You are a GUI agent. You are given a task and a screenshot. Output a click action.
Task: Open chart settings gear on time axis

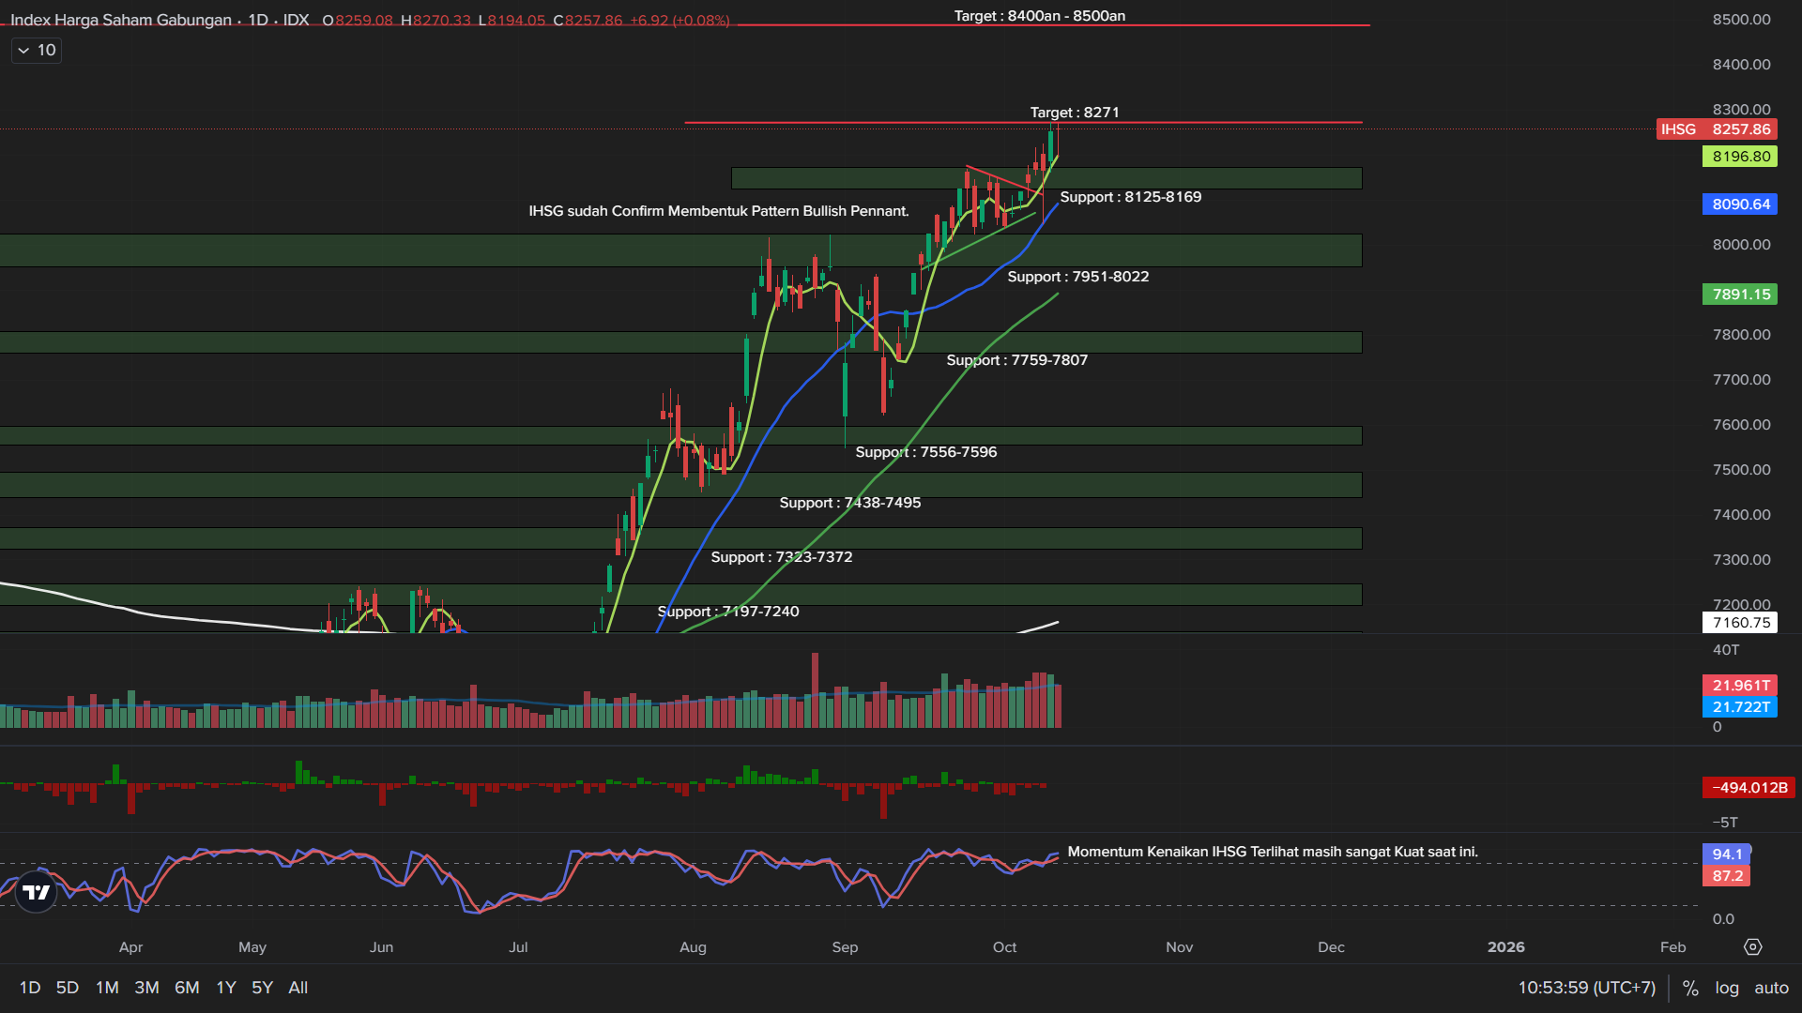pyautogui.click(x=1752, y=947)
